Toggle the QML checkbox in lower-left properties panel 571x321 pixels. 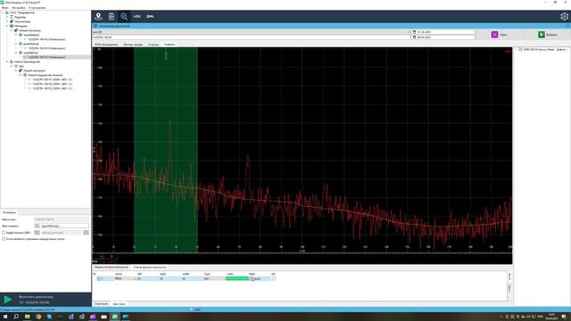pyautogui.click(x=4, y=233)
